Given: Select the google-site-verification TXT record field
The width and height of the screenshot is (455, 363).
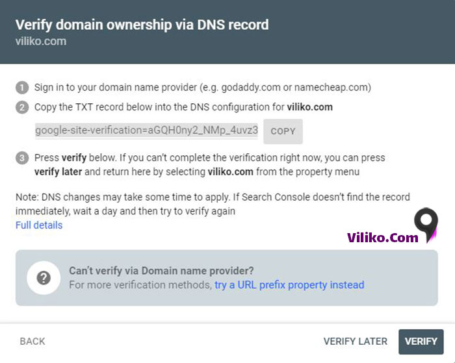Looking at the screenshot, I should pos(147,131).
